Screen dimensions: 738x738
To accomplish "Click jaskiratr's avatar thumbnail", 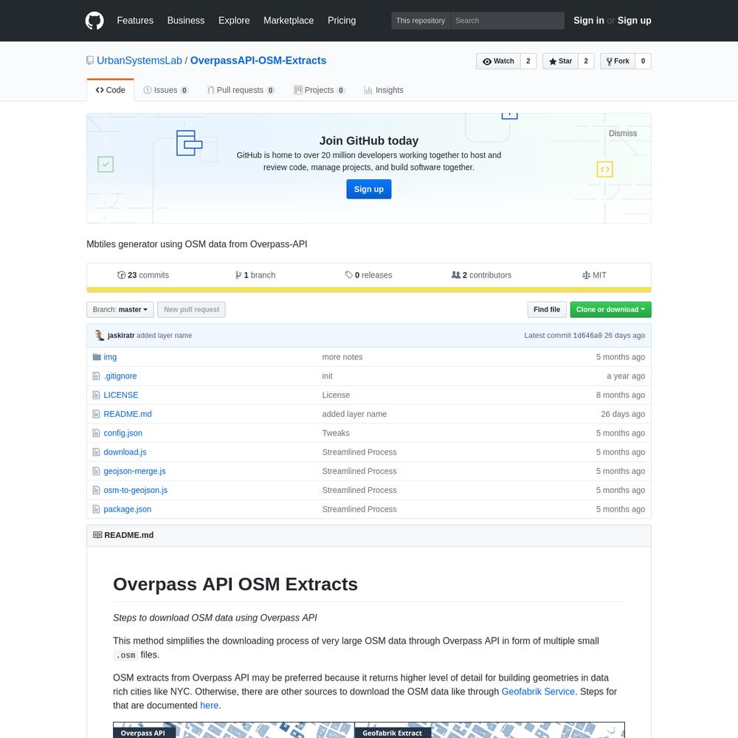I will (100, 336).
